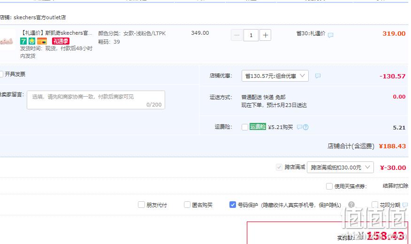411x244 pixels.
Task: Open the product title link 斯凯奇skechers
Action: [x=57, y=33]
